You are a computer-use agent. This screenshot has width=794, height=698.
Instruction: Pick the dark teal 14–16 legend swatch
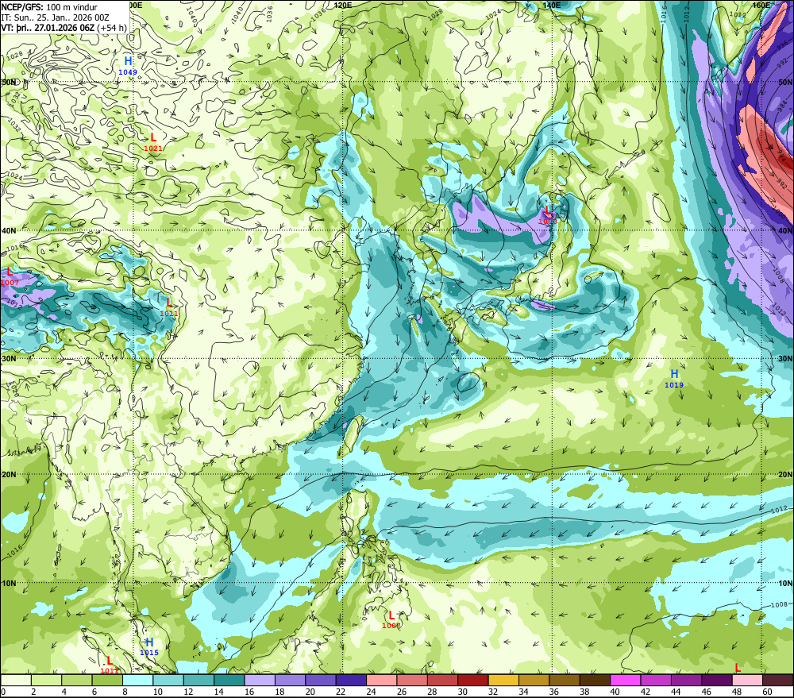229,680
